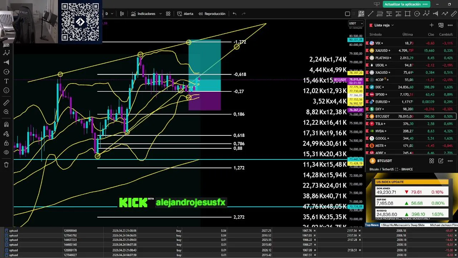Select the ruler measure tool in the left sidebar

click(6, 103)
